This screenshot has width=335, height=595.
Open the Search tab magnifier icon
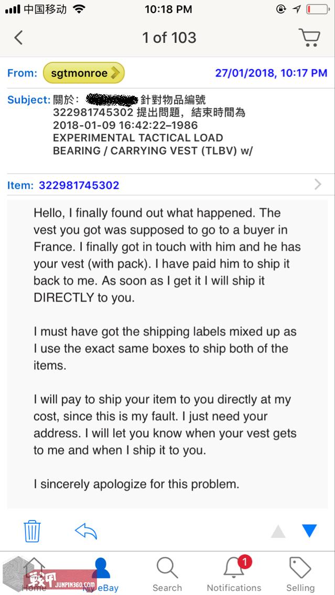tap(167, 569)
